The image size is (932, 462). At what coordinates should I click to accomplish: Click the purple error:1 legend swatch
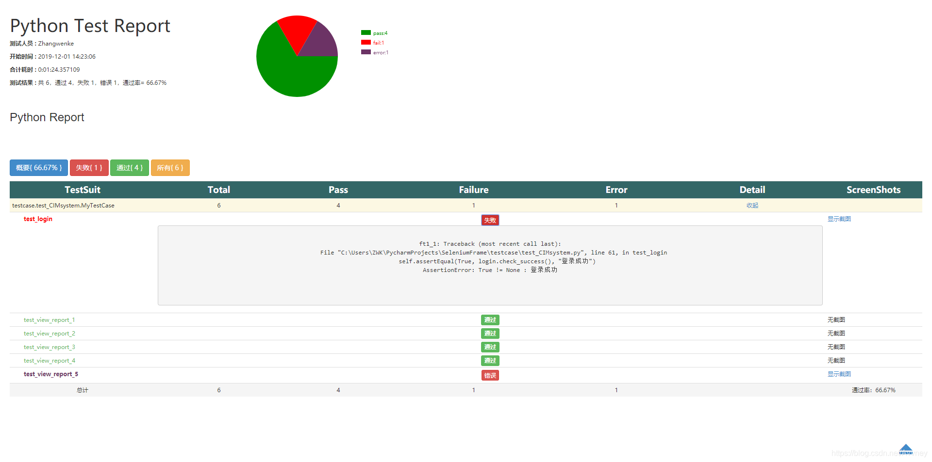point(366,52)
